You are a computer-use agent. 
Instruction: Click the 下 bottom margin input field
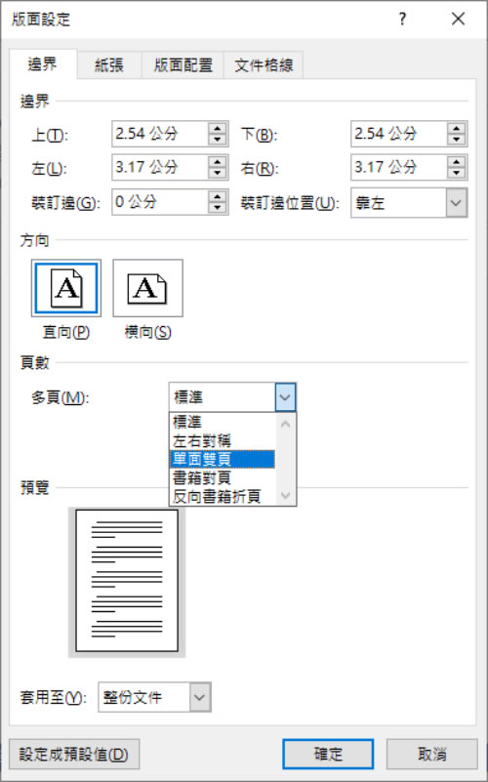coord(398,134)
